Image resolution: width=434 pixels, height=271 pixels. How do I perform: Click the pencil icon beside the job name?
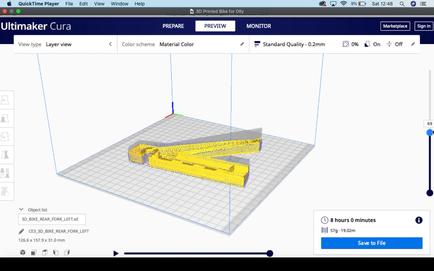point(21,231)
